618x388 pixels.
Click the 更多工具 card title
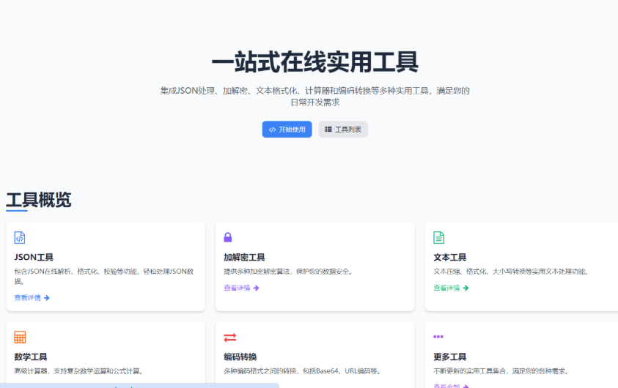tap(449, 357)
